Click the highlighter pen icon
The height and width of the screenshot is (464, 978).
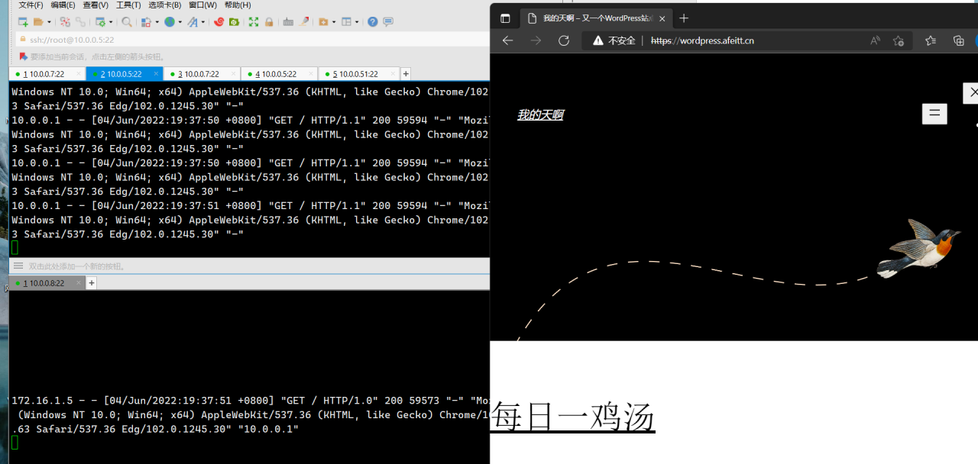(304, 22)
